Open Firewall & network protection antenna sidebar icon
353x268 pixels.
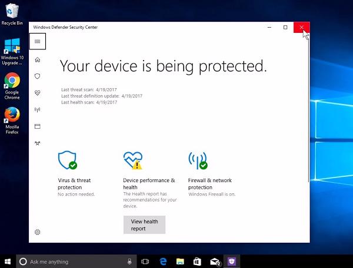pyautogui.click(x=38, y=109)
